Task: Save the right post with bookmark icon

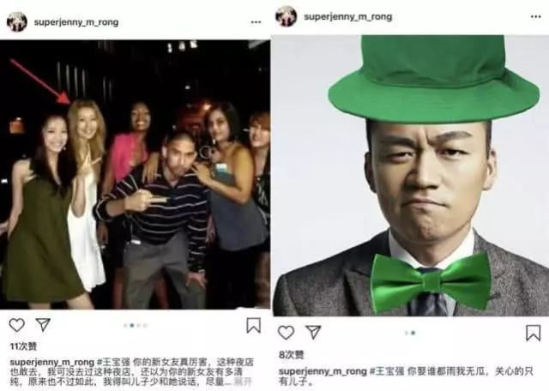Action: pyautogui.click(x=534, y=333)
